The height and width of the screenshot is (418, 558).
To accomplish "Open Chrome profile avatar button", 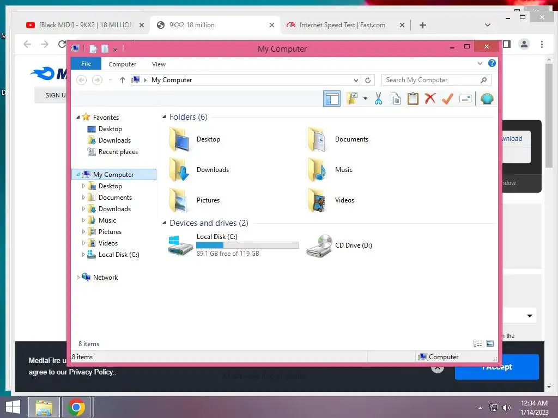I will [x=524, y=44].
